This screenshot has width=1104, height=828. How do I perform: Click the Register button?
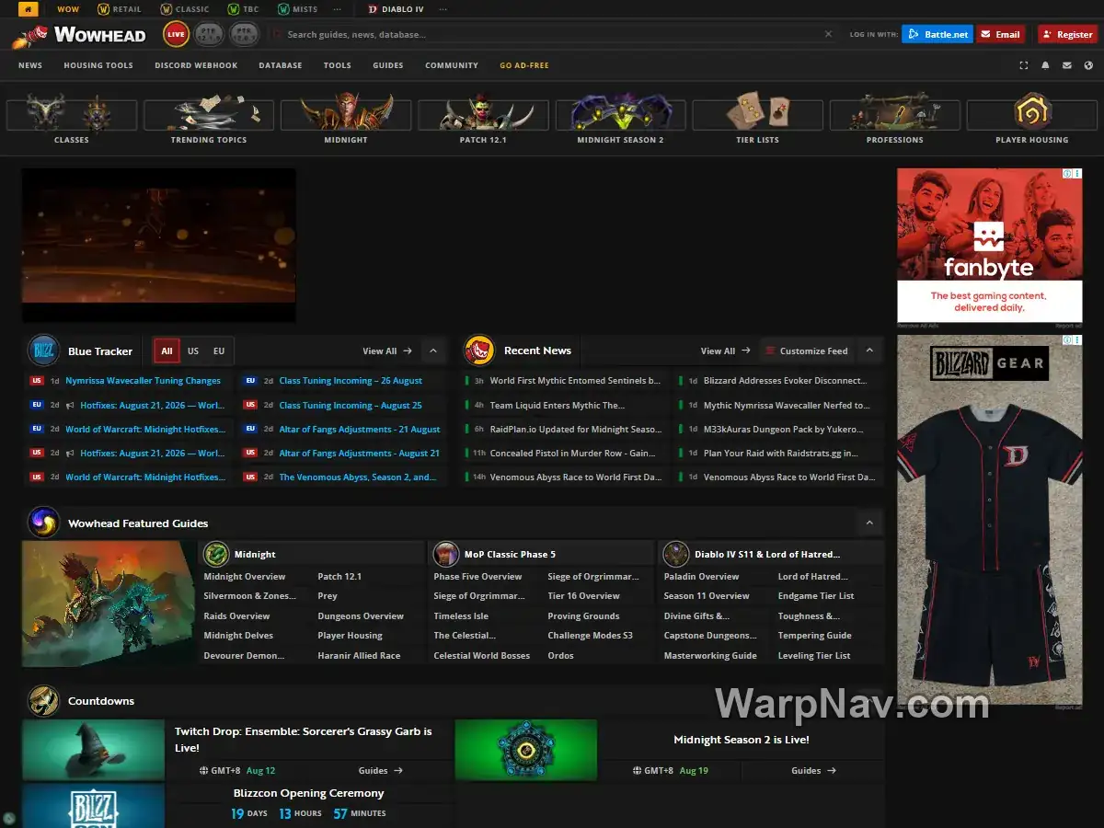pyautogui.click(x=1067, y=34)
